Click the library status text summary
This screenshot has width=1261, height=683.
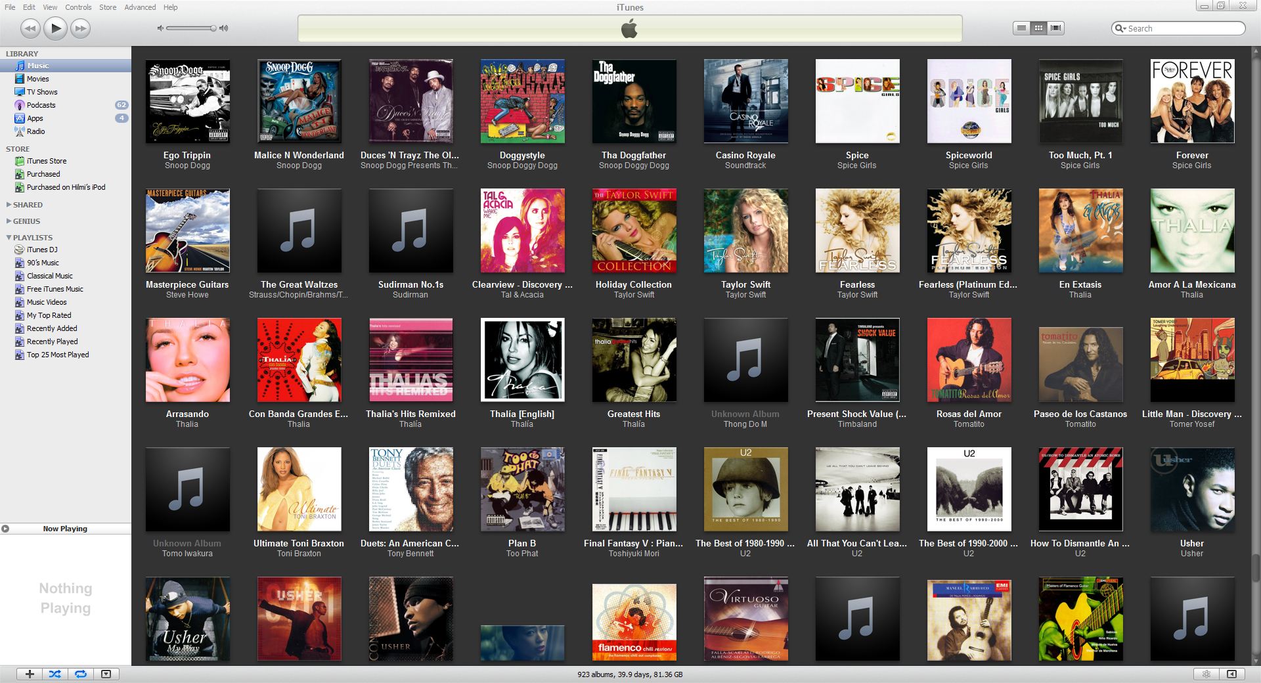(630, 674)
